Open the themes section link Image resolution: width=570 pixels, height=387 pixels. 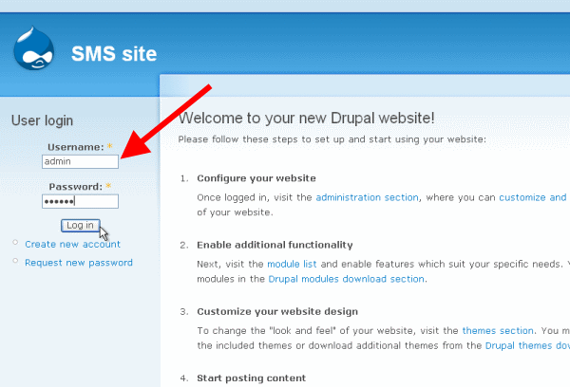498,331
